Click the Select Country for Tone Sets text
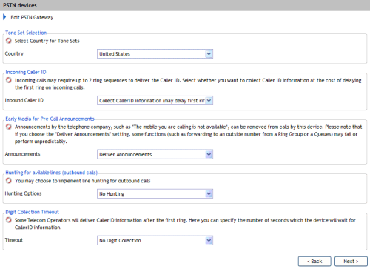This screenshot has height=269, width=370. [x=47, y=41]
